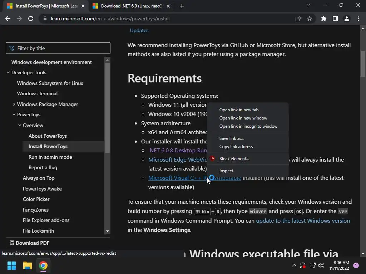Open Always on Top page
Image resolution: width=366 pixels, height=274 pixels.
pyautogui.click(x=39, y=178)
